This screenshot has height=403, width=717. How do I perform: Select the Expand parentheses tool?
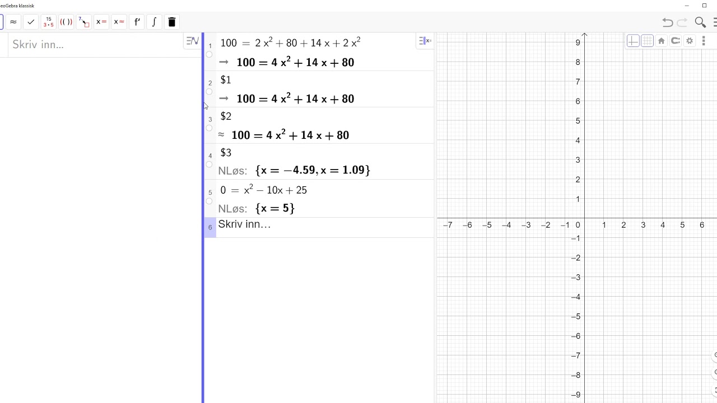[66, 22]
